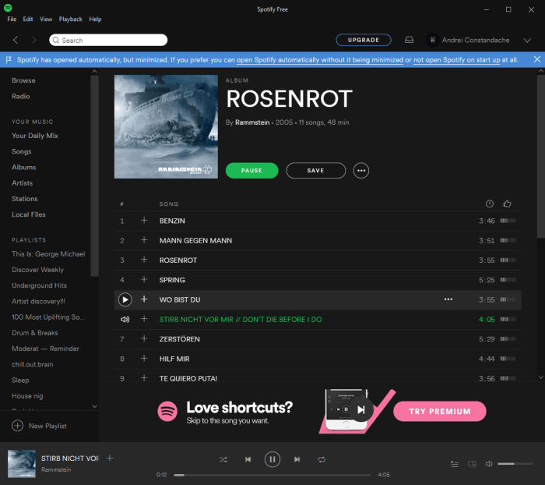This screenshot has height=485, width=545.
Task: Click the SAVE album button
Action: click(315, 171)
